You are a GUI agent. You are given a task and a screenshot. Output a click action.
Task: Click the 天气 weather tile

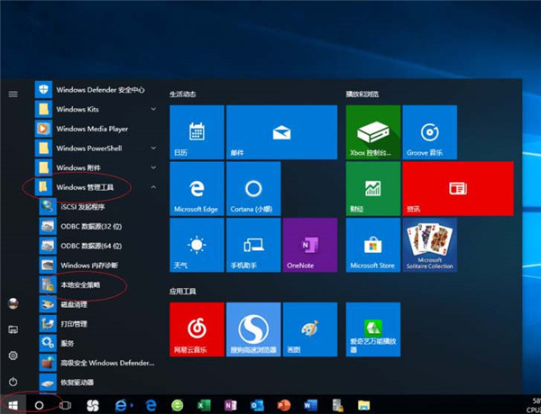coord(196,244)
